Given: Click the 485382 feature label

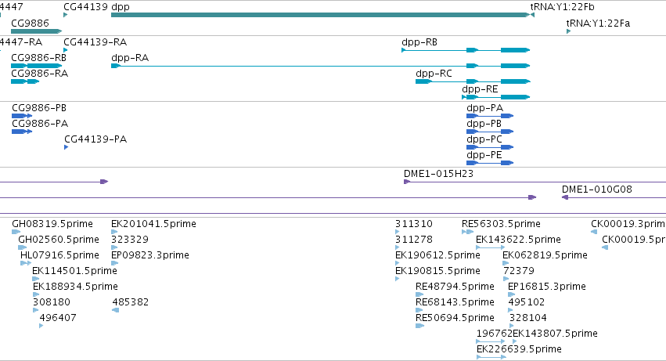Looking at the screenshot, I should 131,303.
